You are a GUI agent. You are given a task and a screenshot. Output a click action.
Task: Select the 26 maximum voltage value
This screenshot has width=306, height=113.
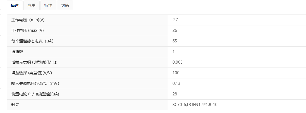coord(175,30)
